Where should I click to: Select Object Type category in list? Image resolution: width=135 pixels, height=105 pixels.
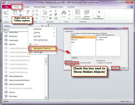tap(83, 40)
